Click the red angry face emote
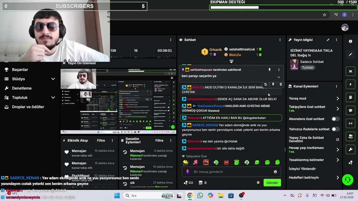The width and height of the screenshot is (358, 201). (x=226, y=162)
